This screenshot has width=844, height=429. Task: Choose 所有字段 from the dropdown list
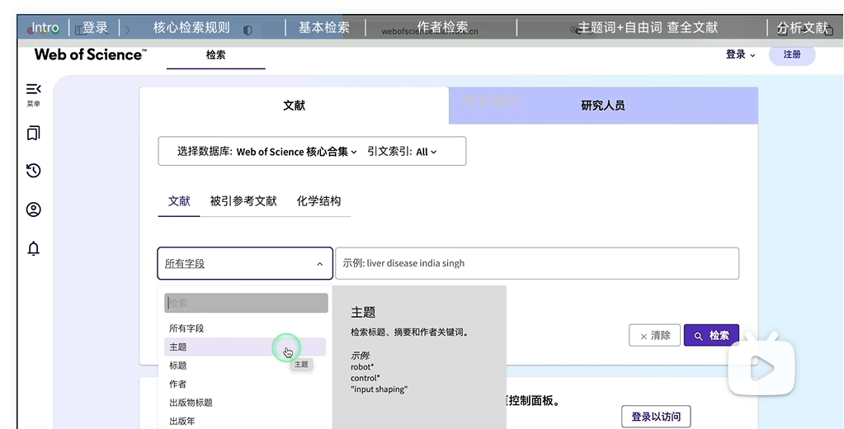coord(245,328)
